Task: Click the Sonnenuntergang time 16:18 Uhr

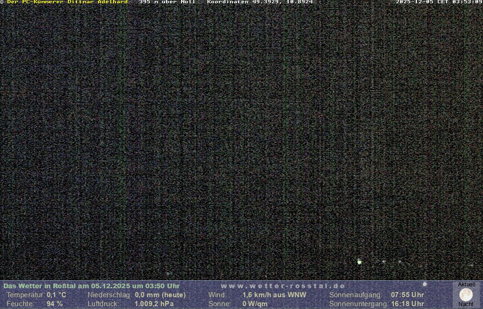Action: [408, 304]
